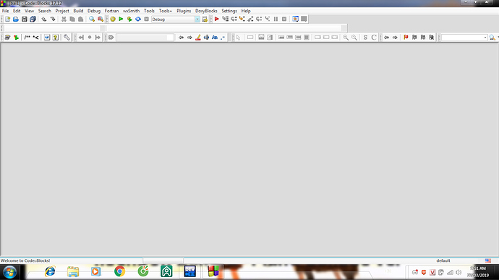The height and width of the screenshot is (280, 499).
Task: Click the highlight marker pen icon
Action: point(198,38)
